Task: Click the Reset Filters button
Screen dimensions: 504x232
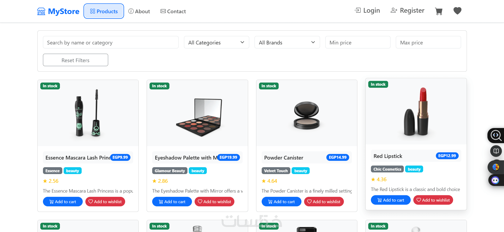Action: (75, 60)
